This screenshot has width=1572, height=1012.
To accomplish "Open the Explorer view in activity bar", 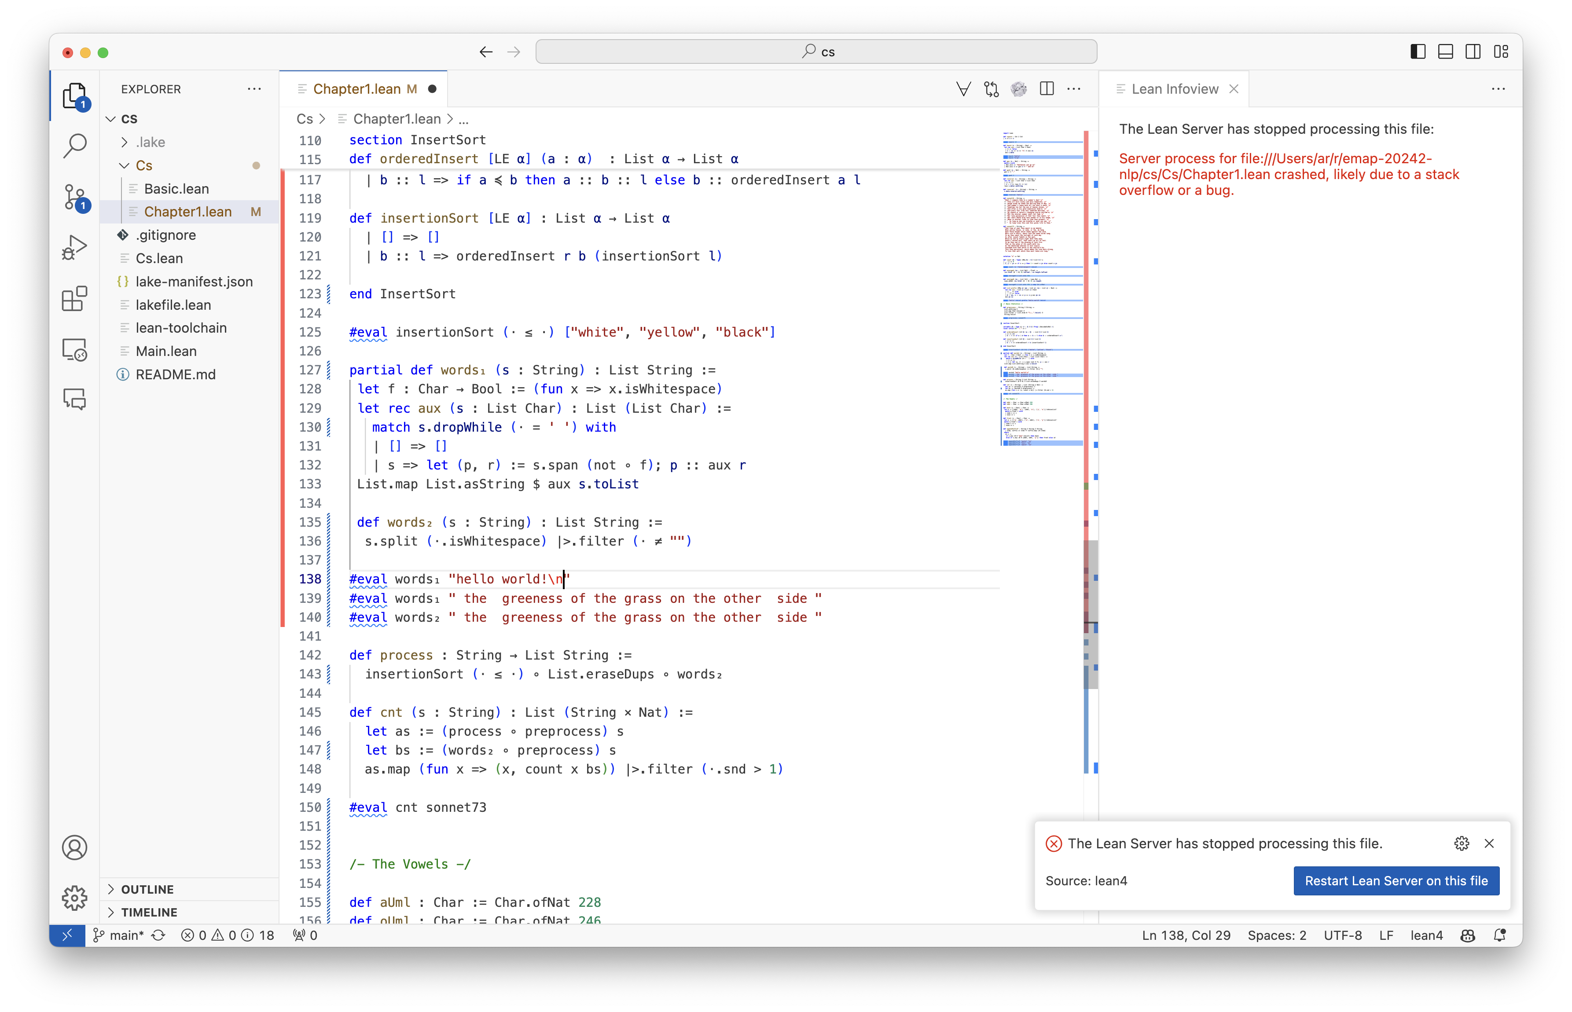I will [74, 96].
